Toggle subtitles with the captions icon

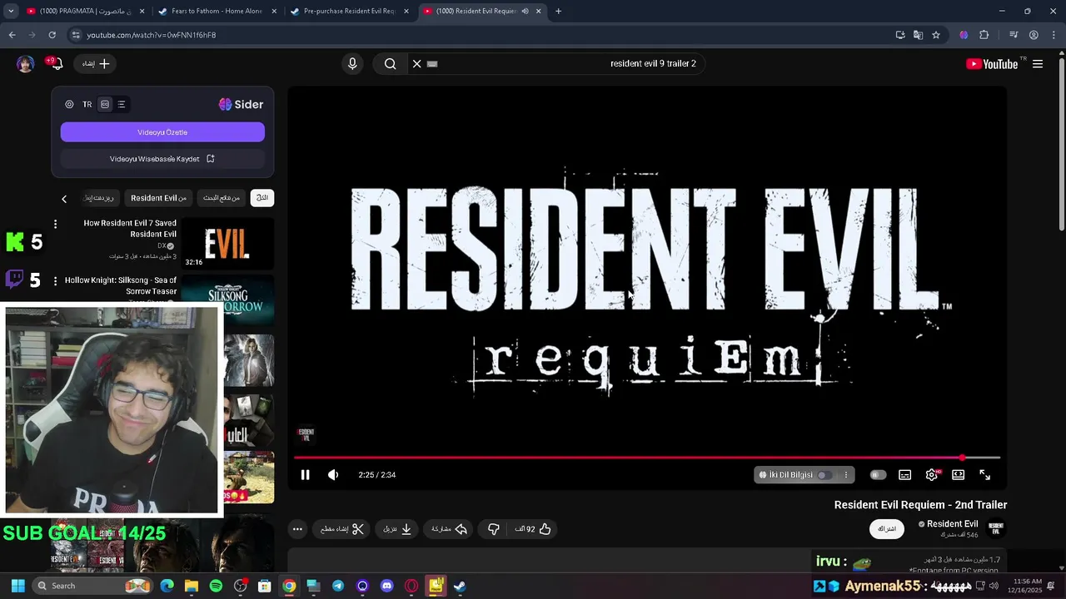(905, 475)
